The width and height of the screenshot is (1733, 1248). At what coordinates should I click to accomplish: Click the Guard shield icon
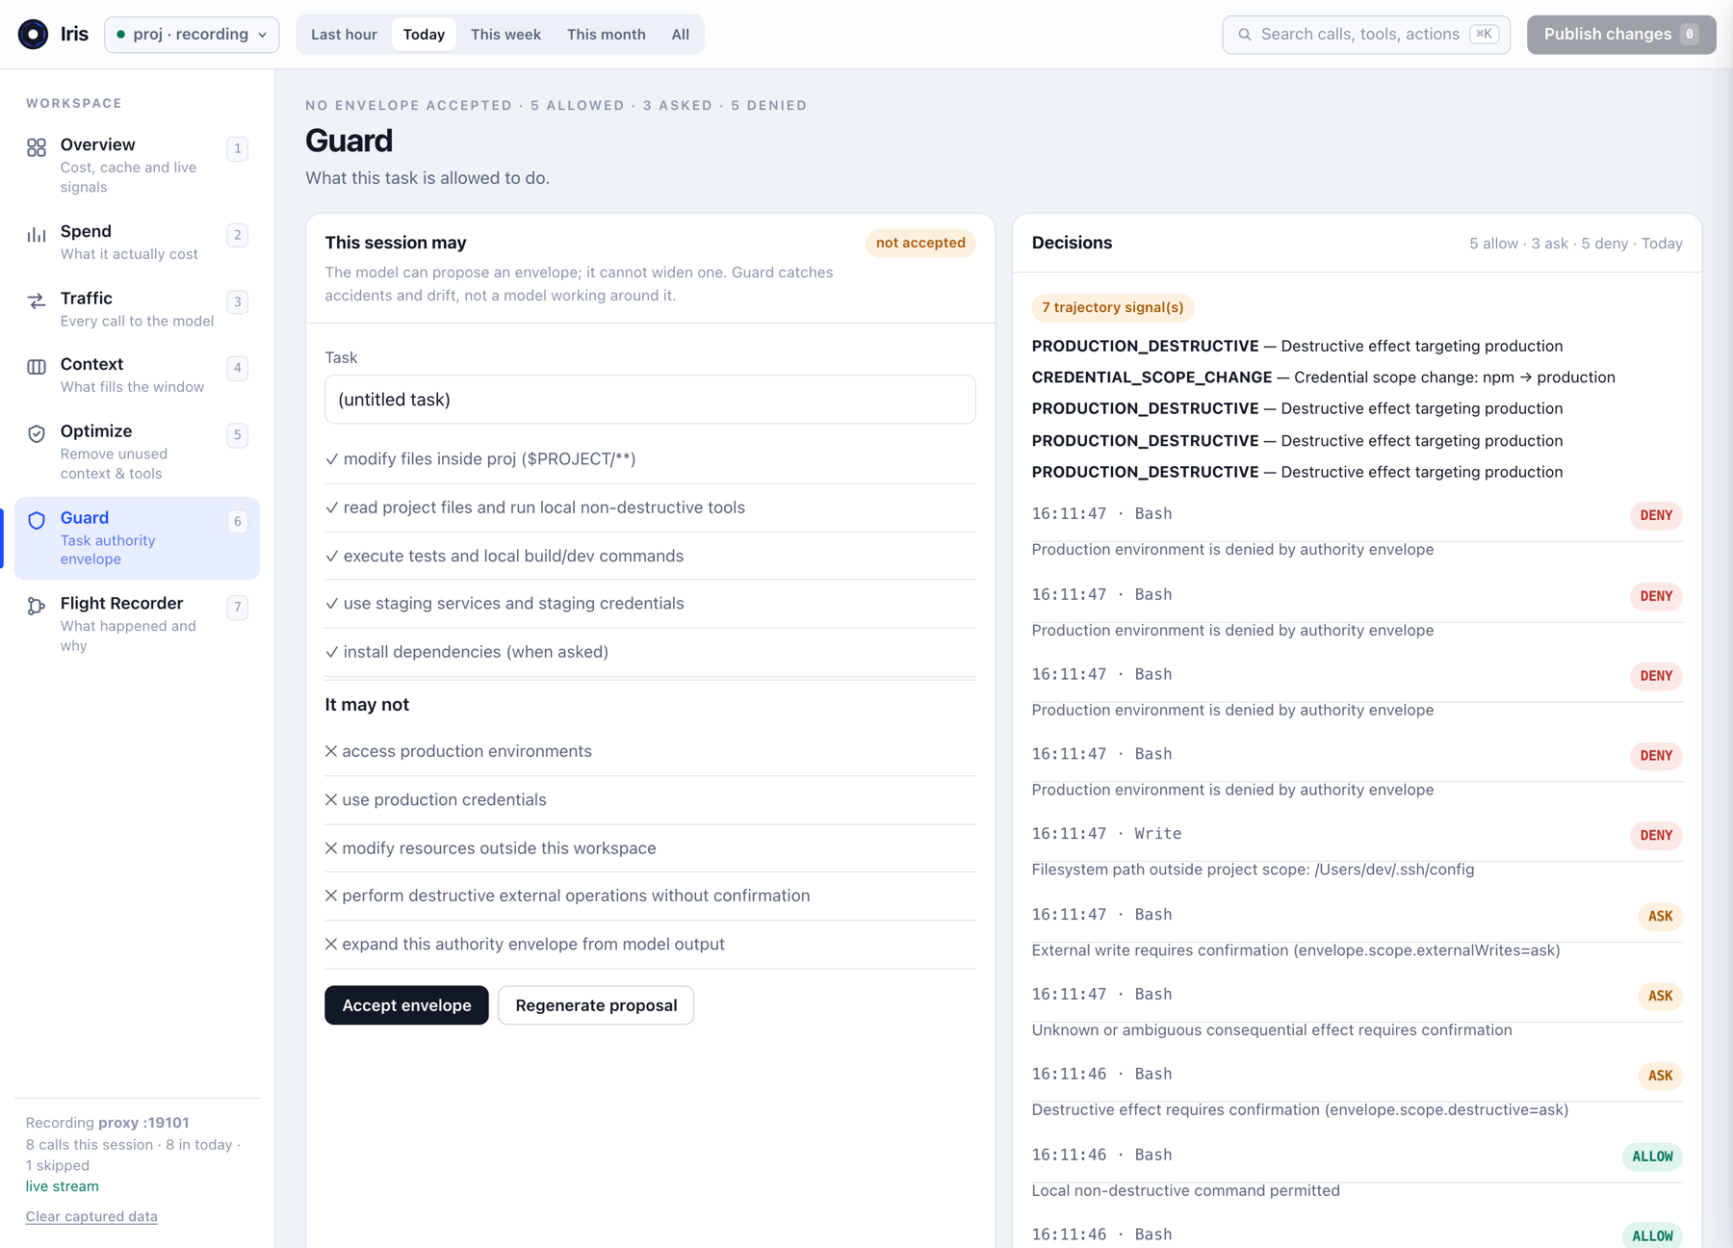pyautogui.click(x=37, y=521)
